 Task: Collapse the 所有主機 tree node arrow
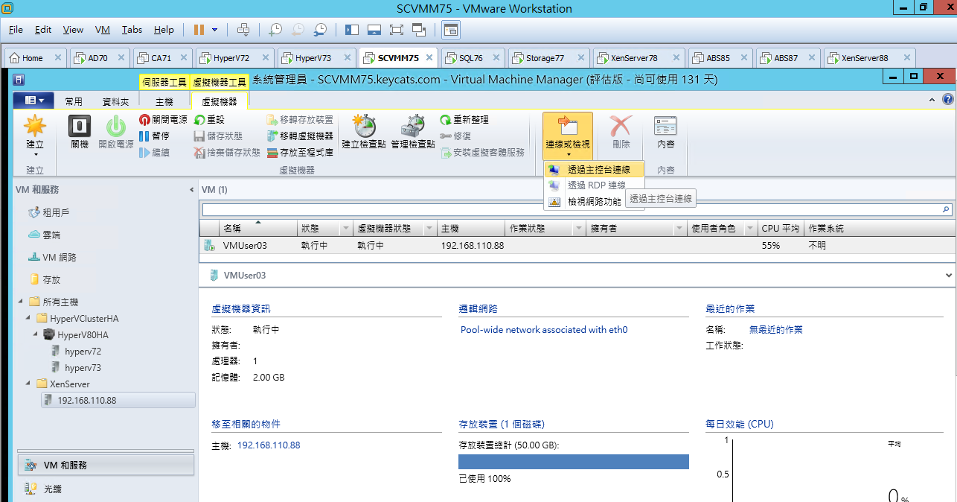pos(21,302)
